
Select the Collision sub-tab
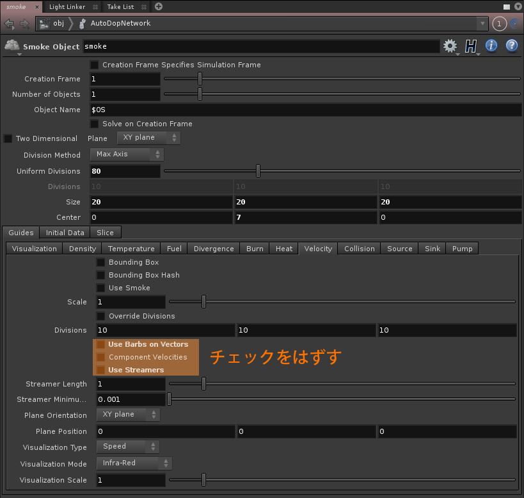tap(359, 249)
